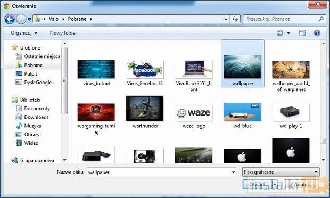330x198 pixels.
Task: Expand arrow after Vaio in breadcrumb
Action: [x=63, y=19]
